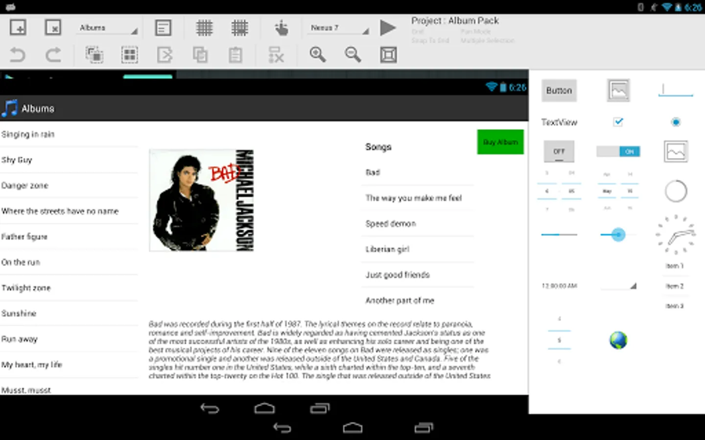This screenshot has width=705, height=440.
Task: Pick the circular ProgressBar widget
Action: tap(676, 191)
